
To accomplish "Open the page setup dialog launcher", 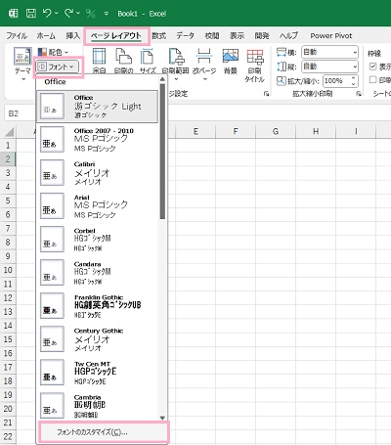I will tap(267, 94).
